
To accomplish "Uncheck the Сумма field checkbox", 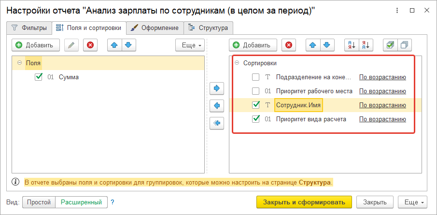I will tap(39, 77).
